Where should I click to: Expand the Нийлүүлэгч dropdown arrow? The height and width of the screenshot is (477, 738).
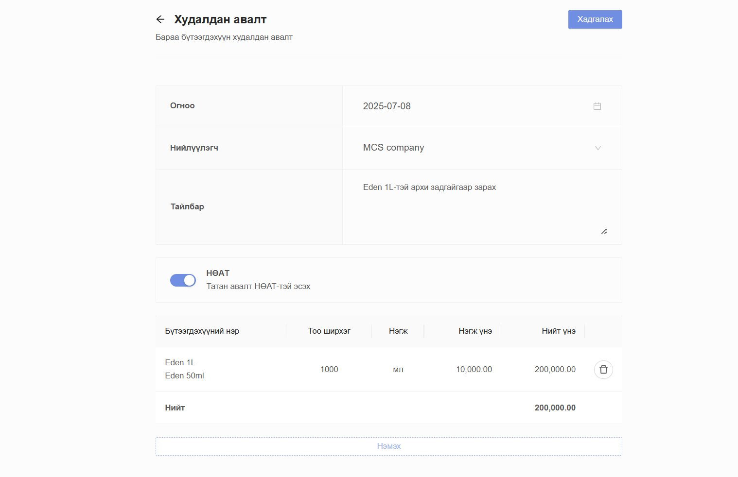click(598, 148)
